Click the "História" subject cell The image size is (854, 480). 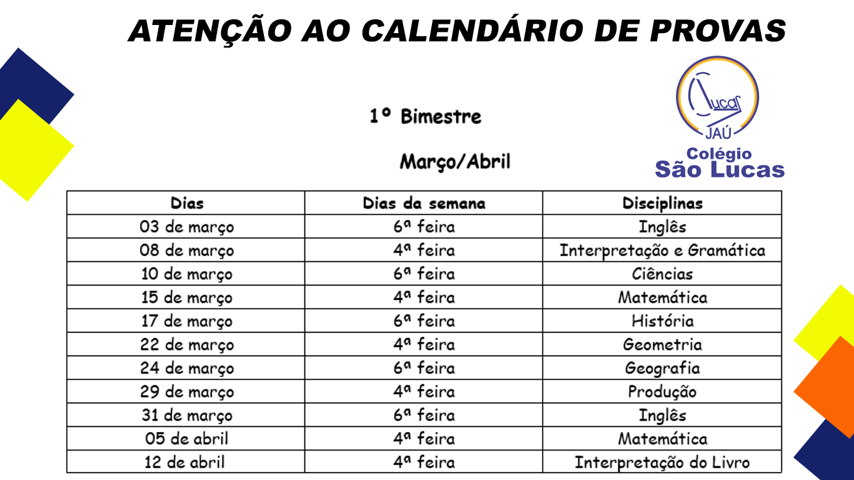coord(662,321)
